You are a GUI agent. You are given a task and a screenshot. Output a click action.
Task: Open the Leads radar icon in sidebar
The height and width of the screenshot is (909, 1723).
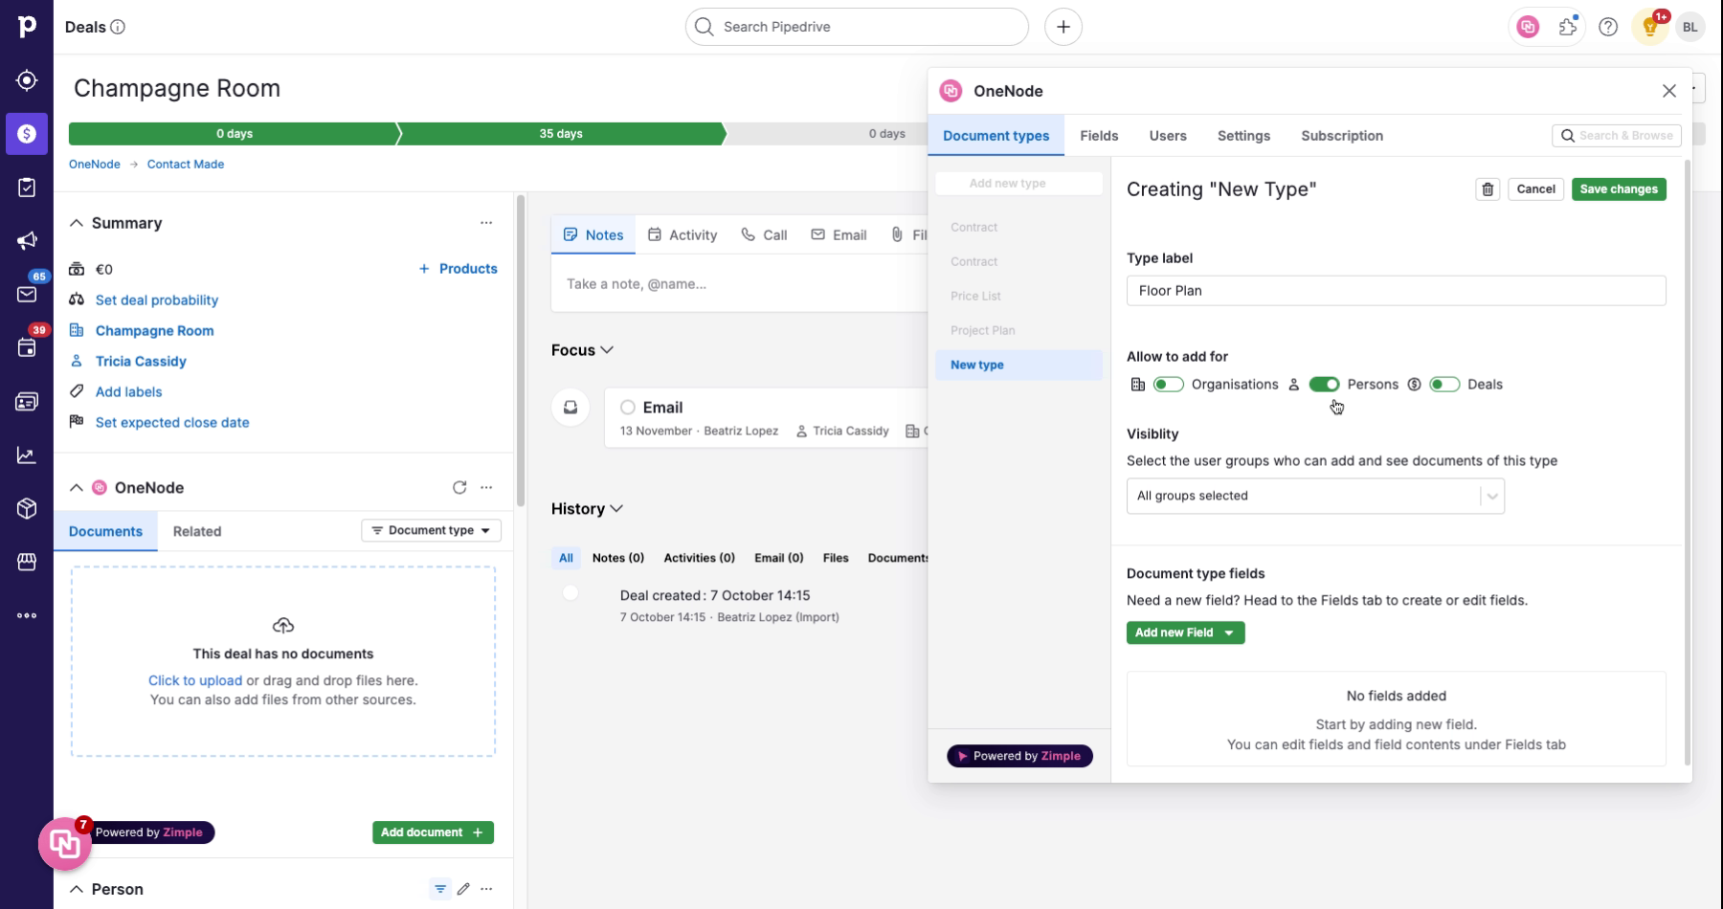click(x=27, y=80)
